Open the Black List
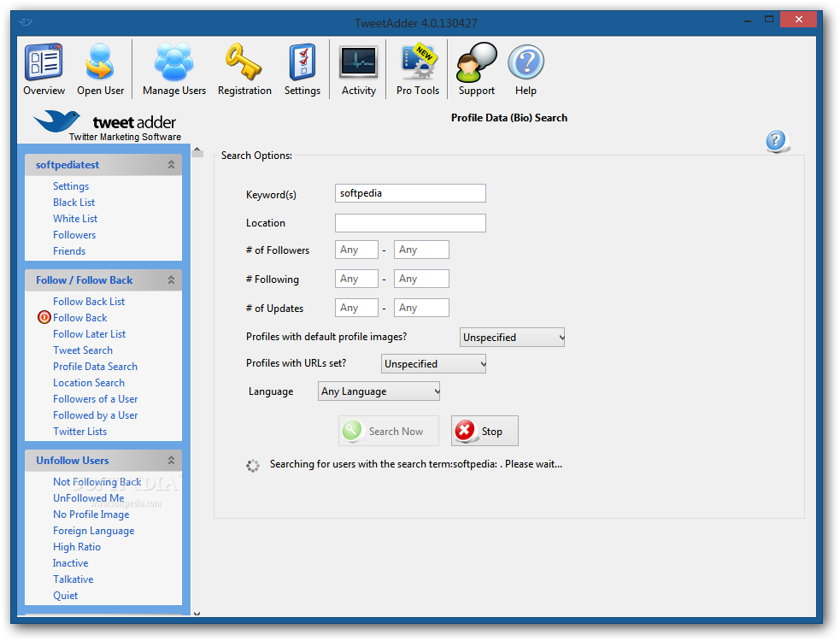840x641 pixels. (74, 202)
